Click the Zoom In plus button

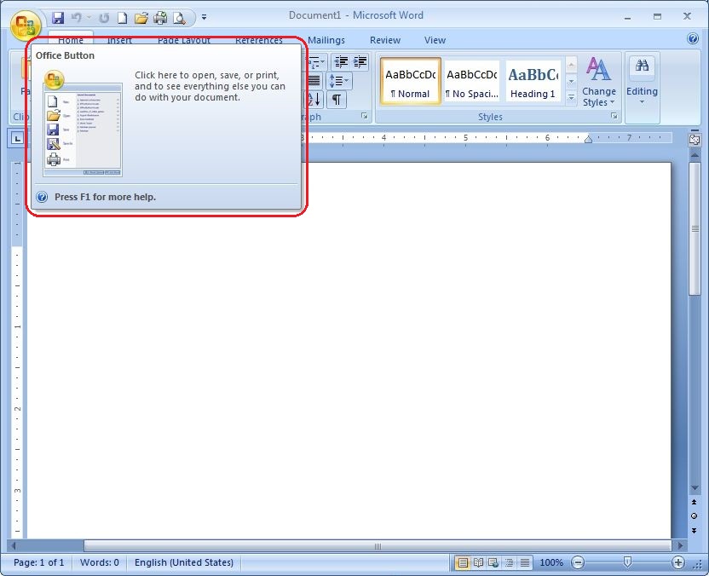678,562
